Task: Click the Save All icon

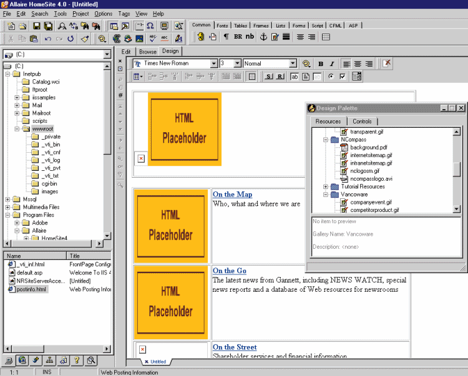Action: 48,26
